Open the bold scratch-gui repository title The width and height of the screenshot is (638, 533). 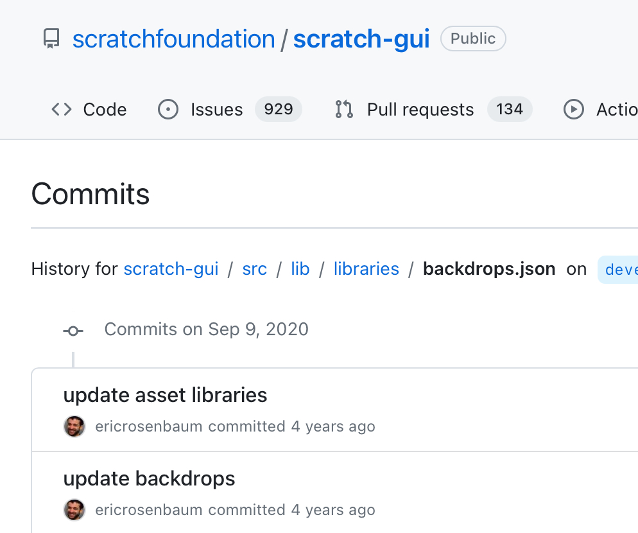tap(361, 39)
